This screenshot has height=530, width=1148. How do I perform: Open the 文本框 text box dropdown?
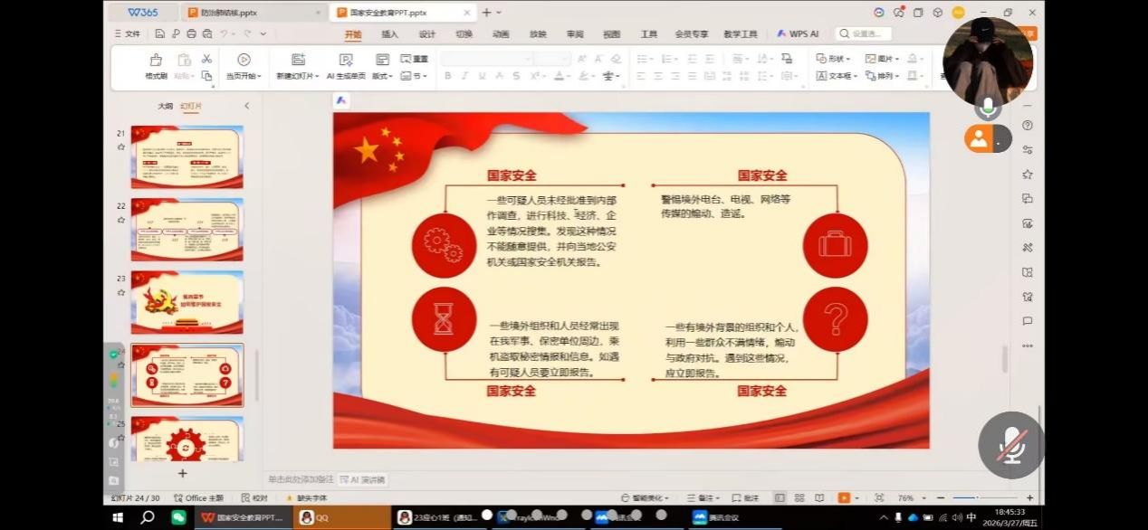pos(837,76)
